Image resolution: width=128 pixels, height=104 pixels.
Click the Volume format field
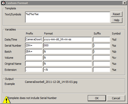[68, 57]
